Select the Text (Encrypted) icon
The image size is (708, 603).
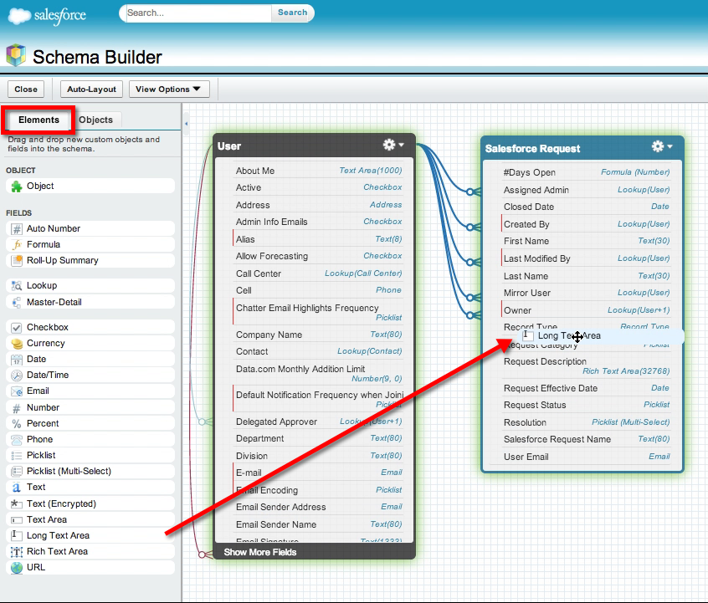coord(17,503)
